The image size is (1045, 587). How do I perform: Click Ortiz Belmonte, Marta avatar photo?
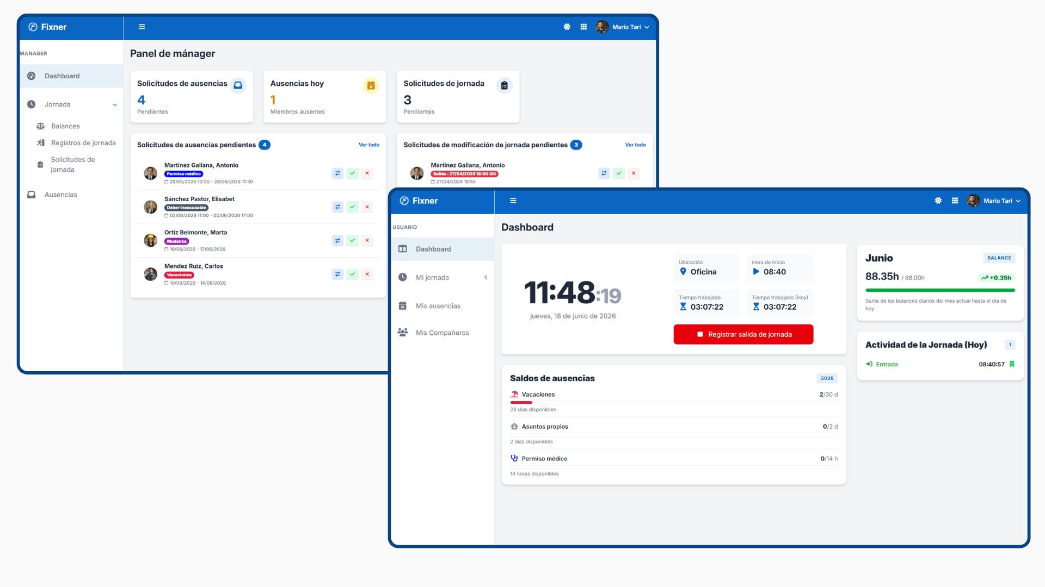click(x=150, y=240)
